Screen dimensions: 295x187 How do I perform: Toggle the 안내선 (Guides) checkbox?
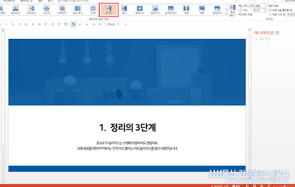[x=106, y=24]
